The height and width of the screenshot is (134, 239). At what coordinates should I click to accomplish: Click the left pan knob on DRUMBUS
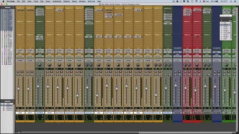tap(165, 65)
